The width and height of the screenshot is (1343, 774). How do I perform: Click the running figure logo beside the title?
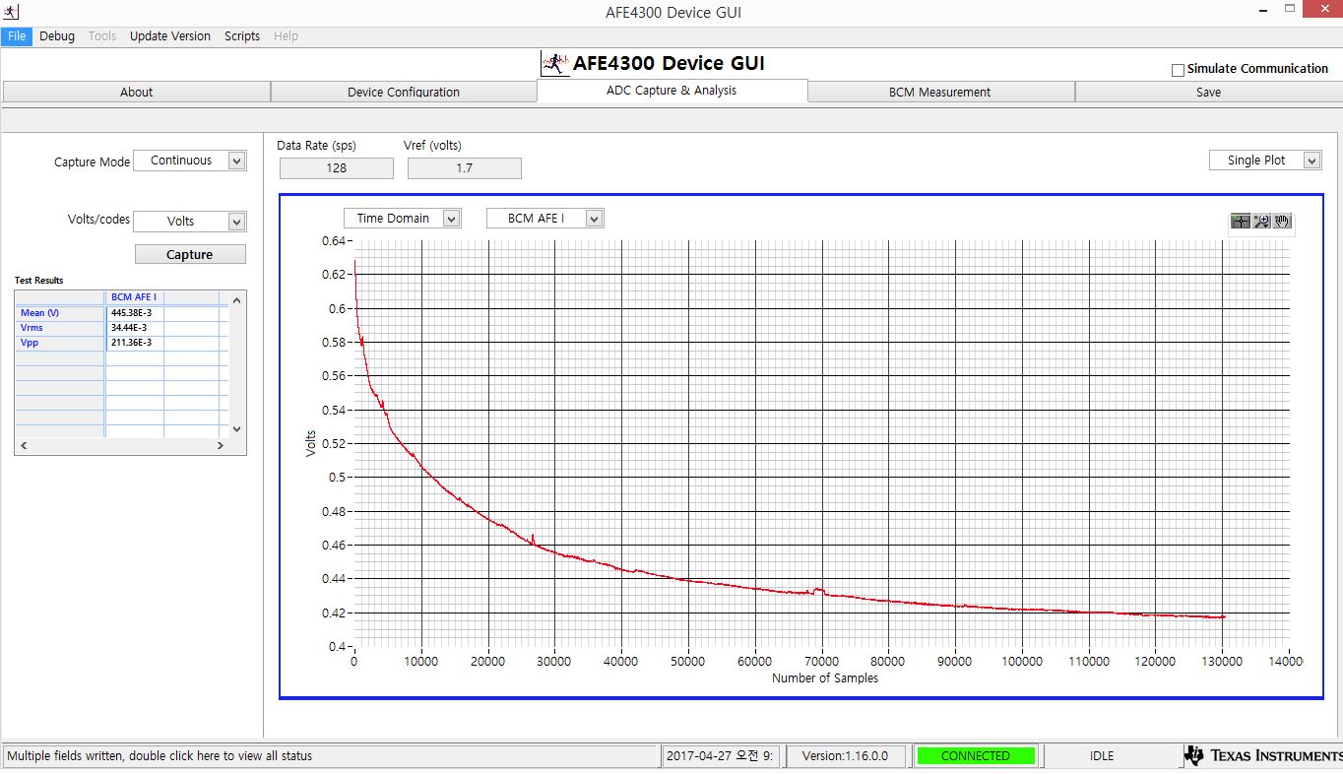555,64
